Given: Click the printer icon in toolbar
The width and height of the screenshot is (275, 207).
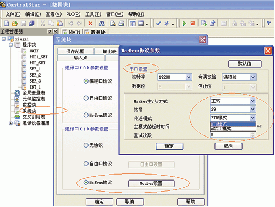Looking at the screenshot, I should click(122, 23).
